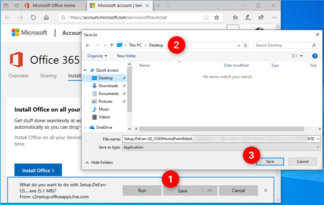Screen dimensions: 324x205
Task: Click the up-folder arrow in Save As
Action: coord(111,45)
